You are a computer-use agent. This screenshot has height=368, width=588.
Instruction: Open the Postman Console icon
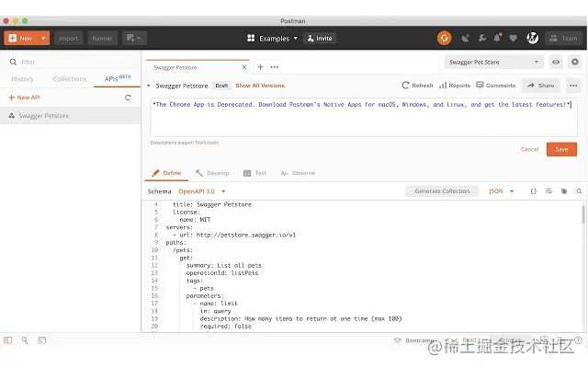tap(41, 340)
